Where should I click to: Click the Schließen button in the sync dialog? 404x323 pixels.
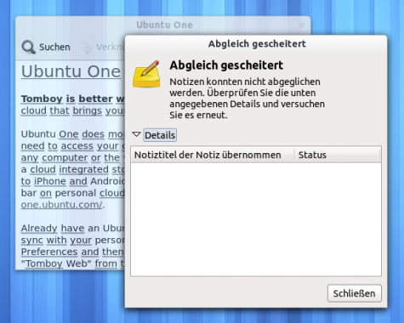[355, 293]
